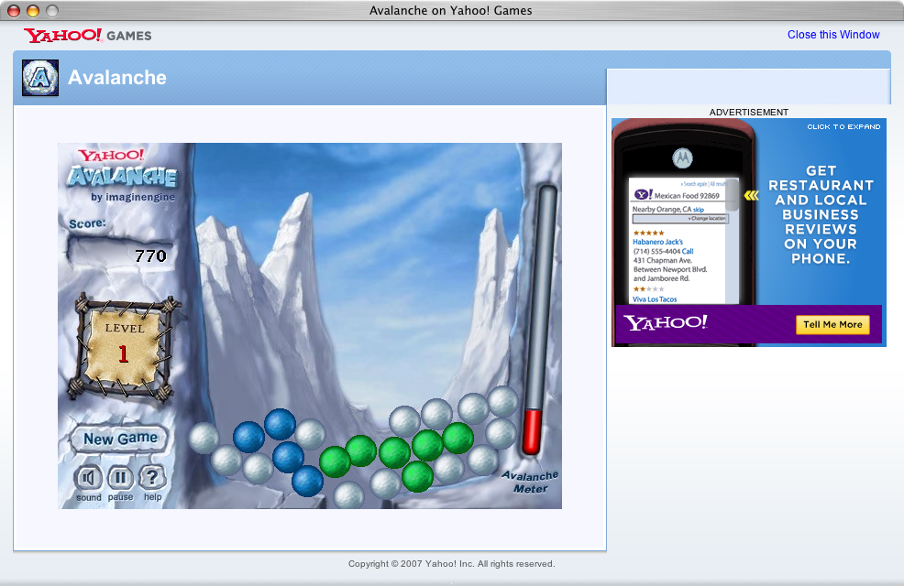Click the Level 1 parchment sign

pyautogui.click(x=122, y=348)
